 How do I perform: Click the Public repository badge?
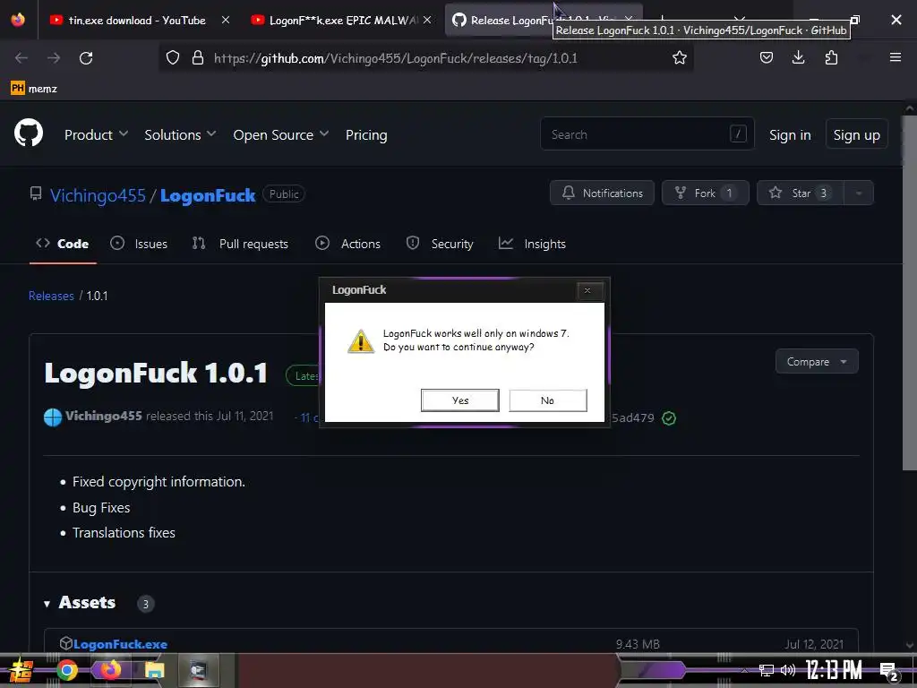coord(284,194)
